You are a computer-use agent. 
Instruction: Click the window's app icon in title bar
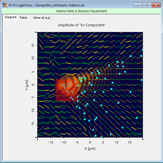(5, 5)
